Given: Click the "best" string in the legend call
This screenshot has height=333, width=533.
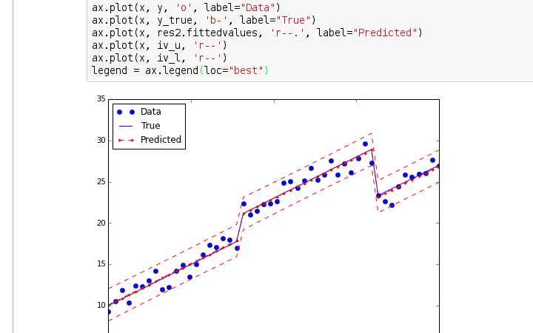Looking at the screenshot, I should [x=247, y=70].
